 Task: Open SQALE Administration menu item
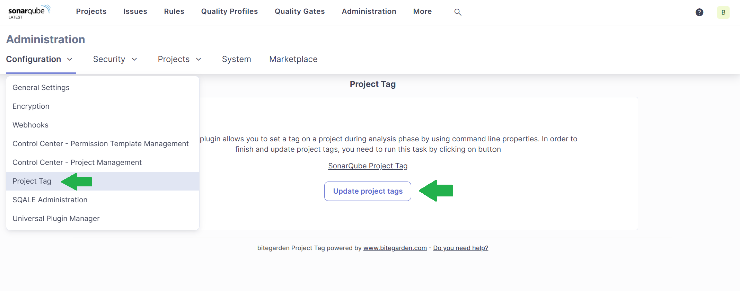click(50, 200)
